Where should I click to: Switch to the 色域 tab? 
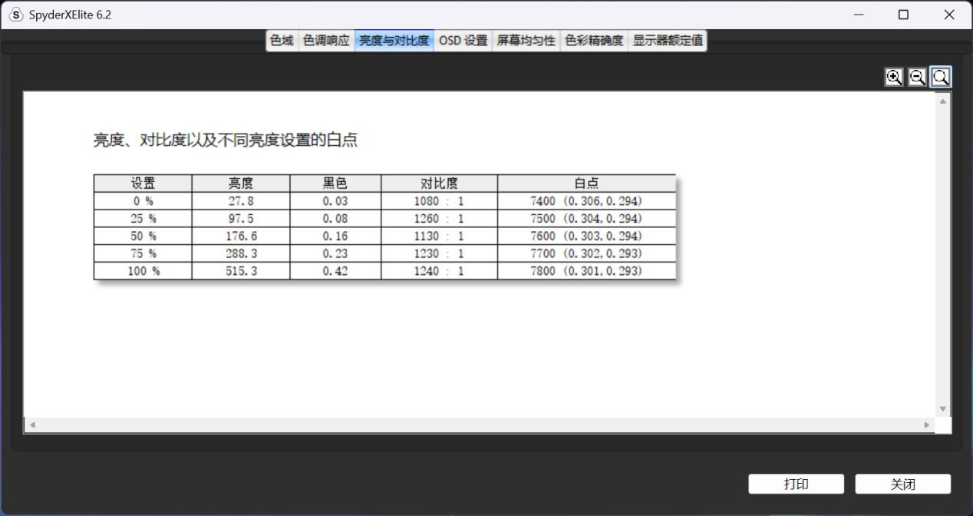(282, 41)
